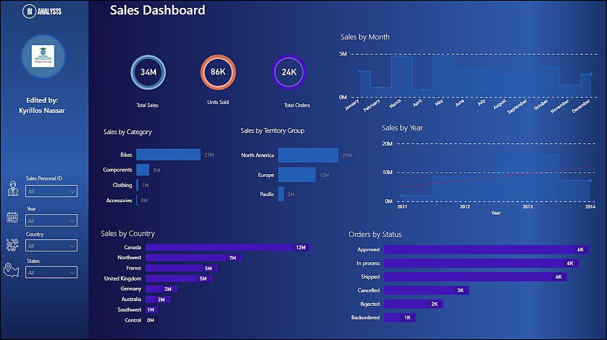Screen dimensions: 607x340
Task: Click the circular profile picture in sidebar
Action: click(43, 56)
